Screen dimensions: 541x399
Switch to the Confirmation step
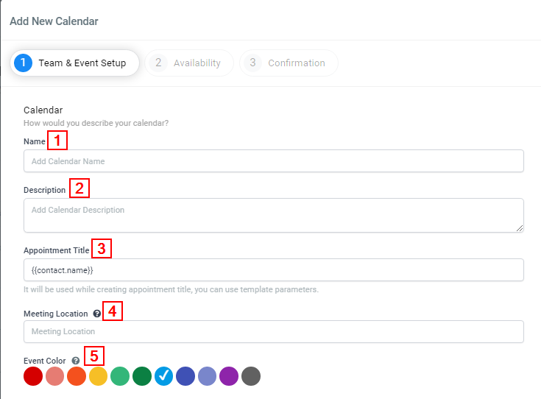click(x=289, y=63)
